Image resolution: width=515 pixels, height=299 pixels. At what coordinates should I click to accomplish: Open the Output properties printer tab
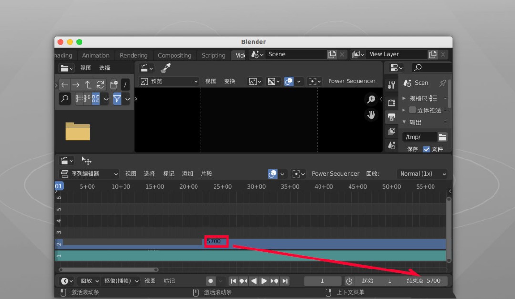click(x=391, y=117)
